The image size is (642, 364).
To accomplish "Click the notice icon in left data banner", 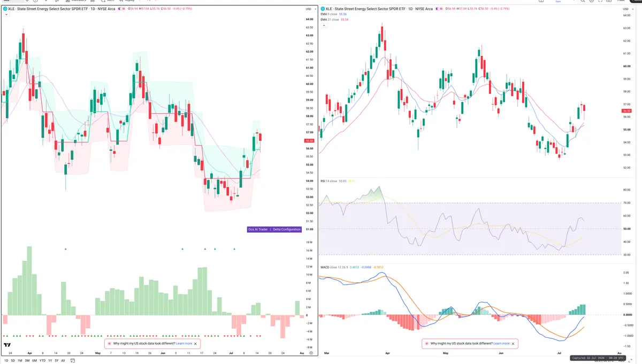I will coord(110,344).
